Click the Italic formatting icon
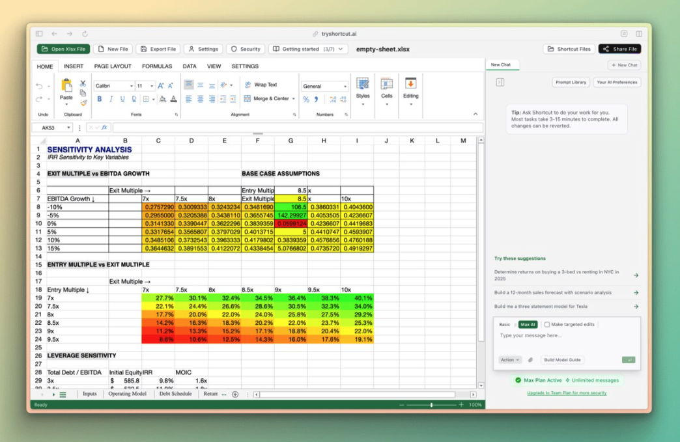The width and height of the screenshot is (680, 442). [111, 99]
